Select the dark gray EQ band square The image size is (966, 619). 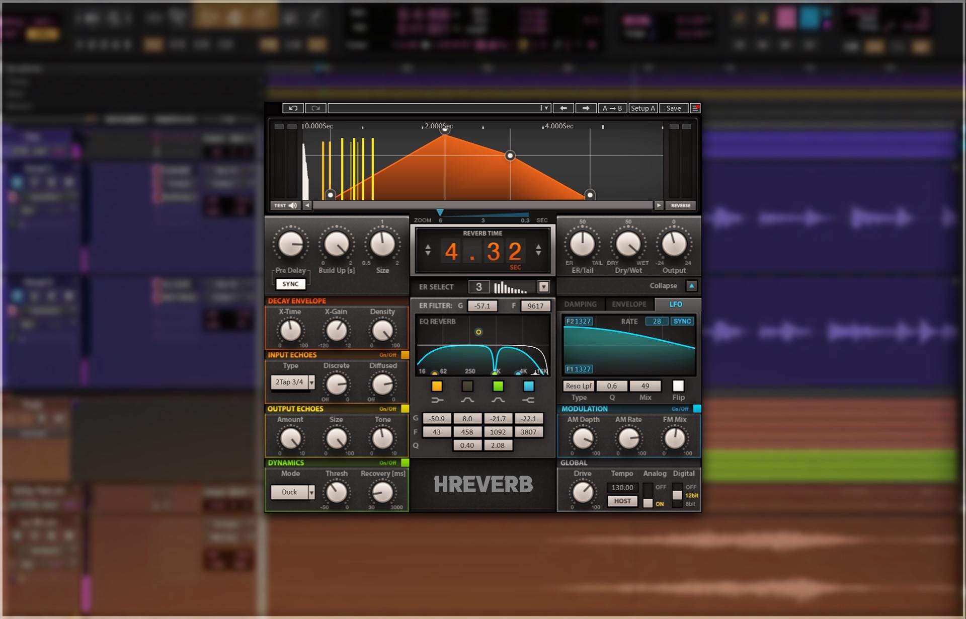tap(467, 386)
